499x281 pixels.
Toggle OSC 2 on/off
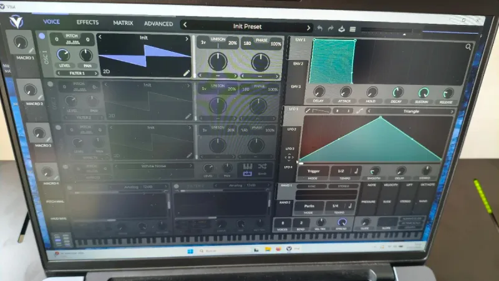[x=50, y=84]
